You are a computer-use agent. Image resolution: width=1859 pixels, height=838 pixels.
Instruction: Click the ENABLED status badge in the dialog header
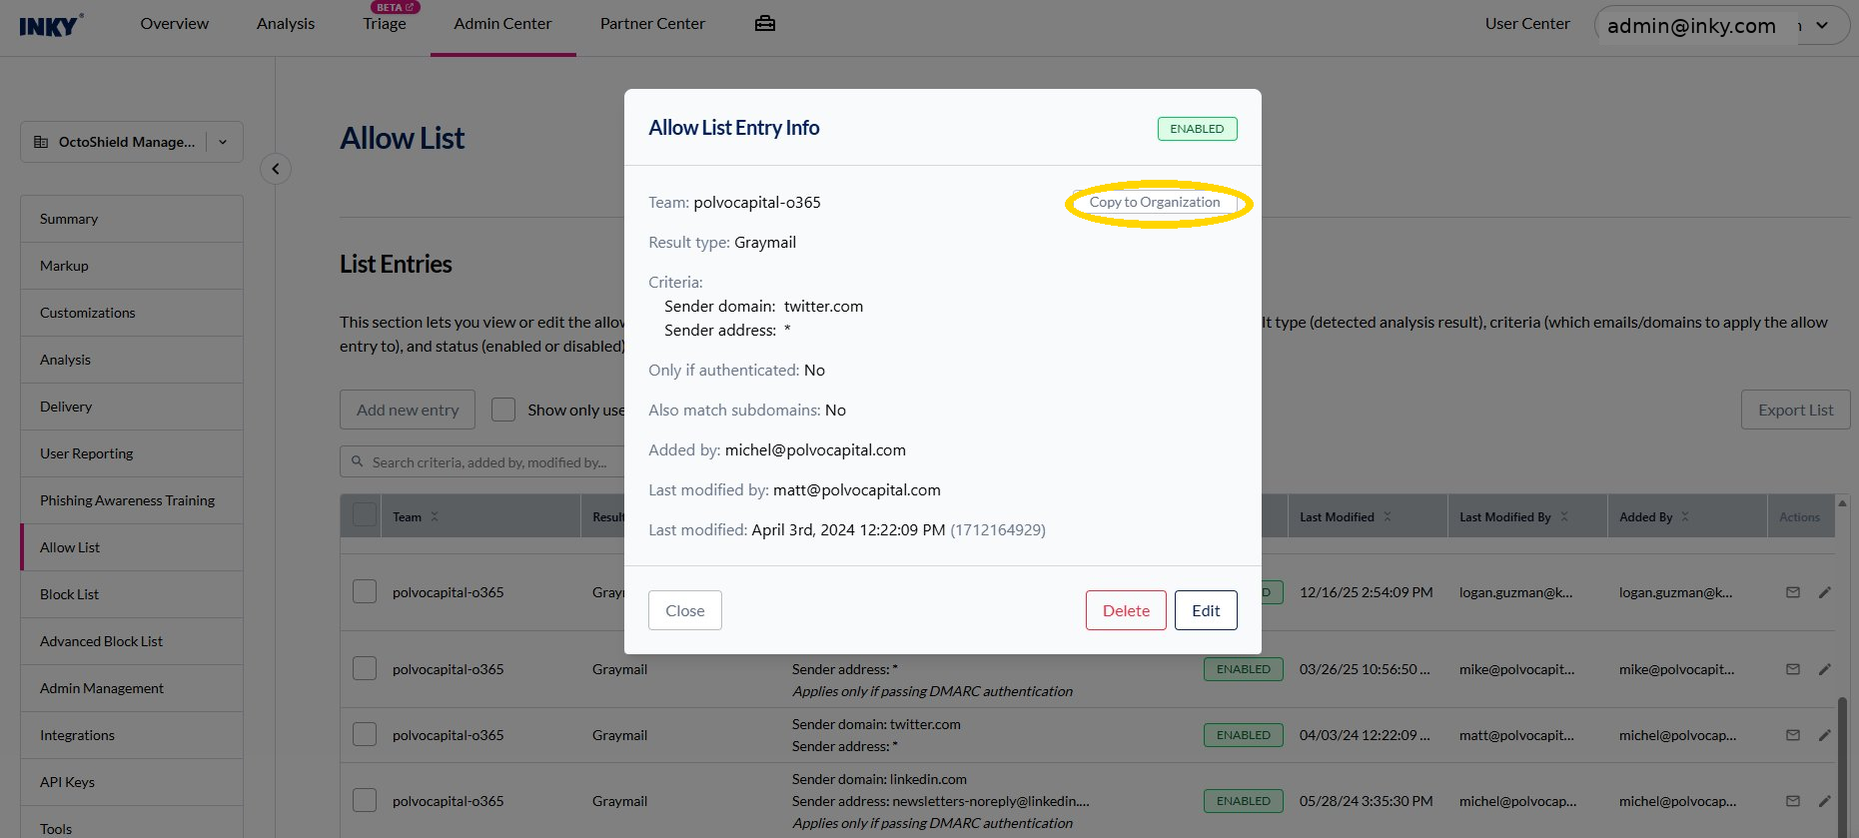(x=1197, y=129)
